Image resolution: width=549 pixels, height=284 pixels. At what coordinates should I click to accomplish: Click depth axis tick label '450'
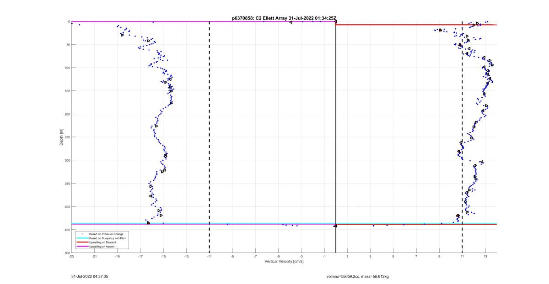(x=67, y=230)
